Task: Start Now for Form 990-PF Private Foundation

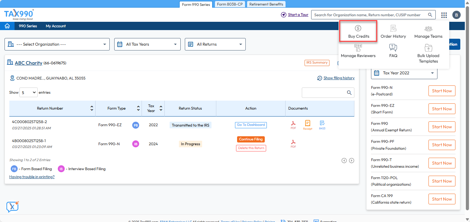Action: 442,145
